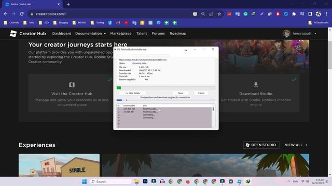Open the Blogging bookmark folder

pos(61,23)
